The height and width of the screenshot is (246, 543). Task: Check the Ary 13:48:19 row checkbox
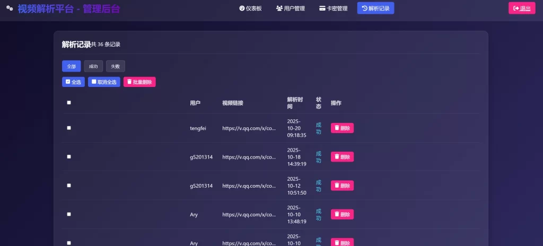[x=69, y=214]
